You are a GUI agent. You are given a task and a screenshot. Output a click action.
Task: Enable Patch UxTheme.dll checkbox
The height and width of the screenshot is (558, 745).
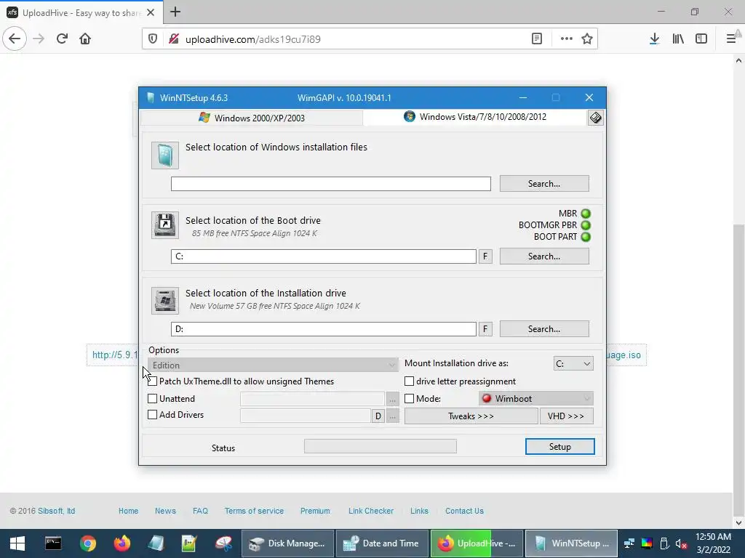click(x=153, y=381)
